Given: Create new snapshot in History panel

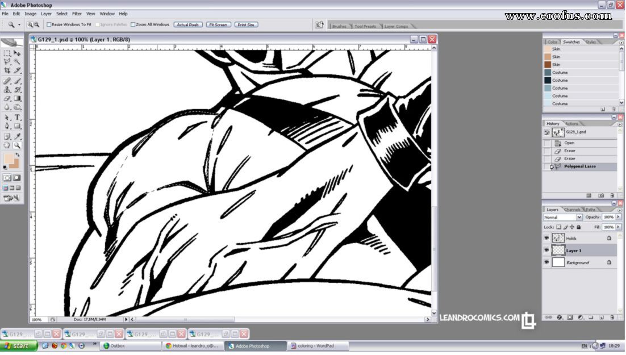Looking at the screenshot, I should [x=601, y=195].
